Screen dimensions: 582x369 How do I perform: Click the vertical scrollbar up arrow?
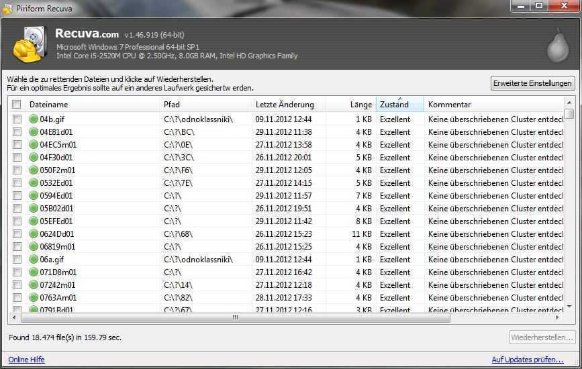tap(569, 102)
